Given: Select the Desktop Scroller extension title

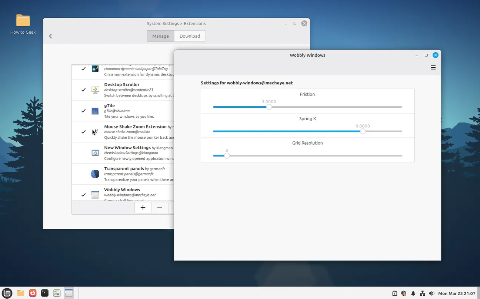Looking at the screenshot, I should [x=122, y=84].
